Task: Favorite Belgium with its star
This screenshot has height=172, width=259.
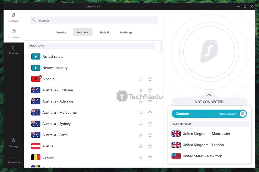Action: [150, 157]
